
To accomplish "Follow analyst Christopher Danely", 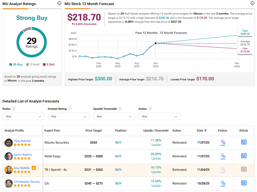I will [x=223, y=183].
